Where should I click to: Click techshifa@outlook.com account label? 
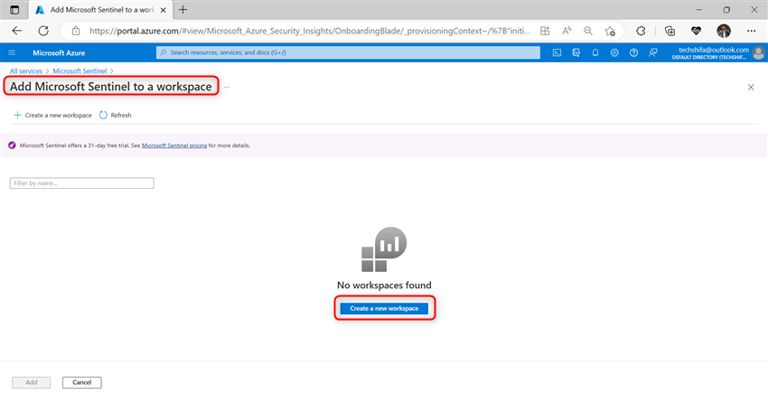coord(714,50)
